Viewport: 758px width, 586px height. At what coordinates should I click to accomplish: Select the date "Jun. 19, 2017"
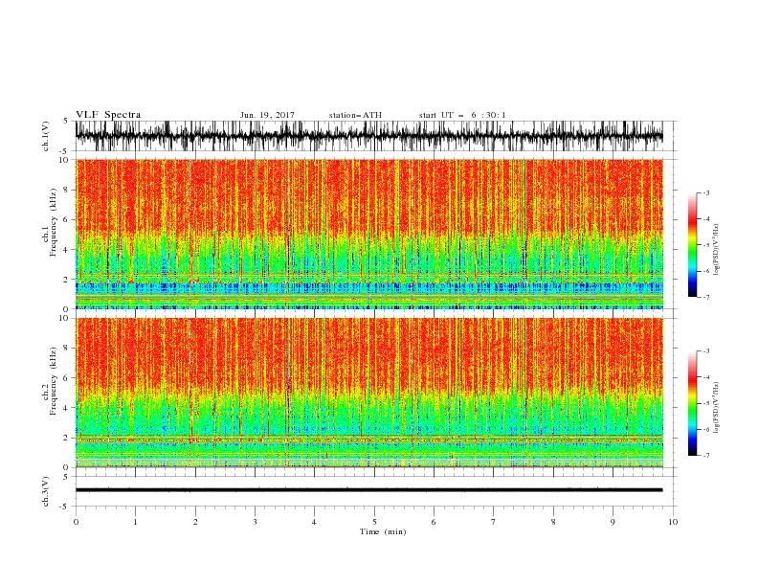[267, 115]
